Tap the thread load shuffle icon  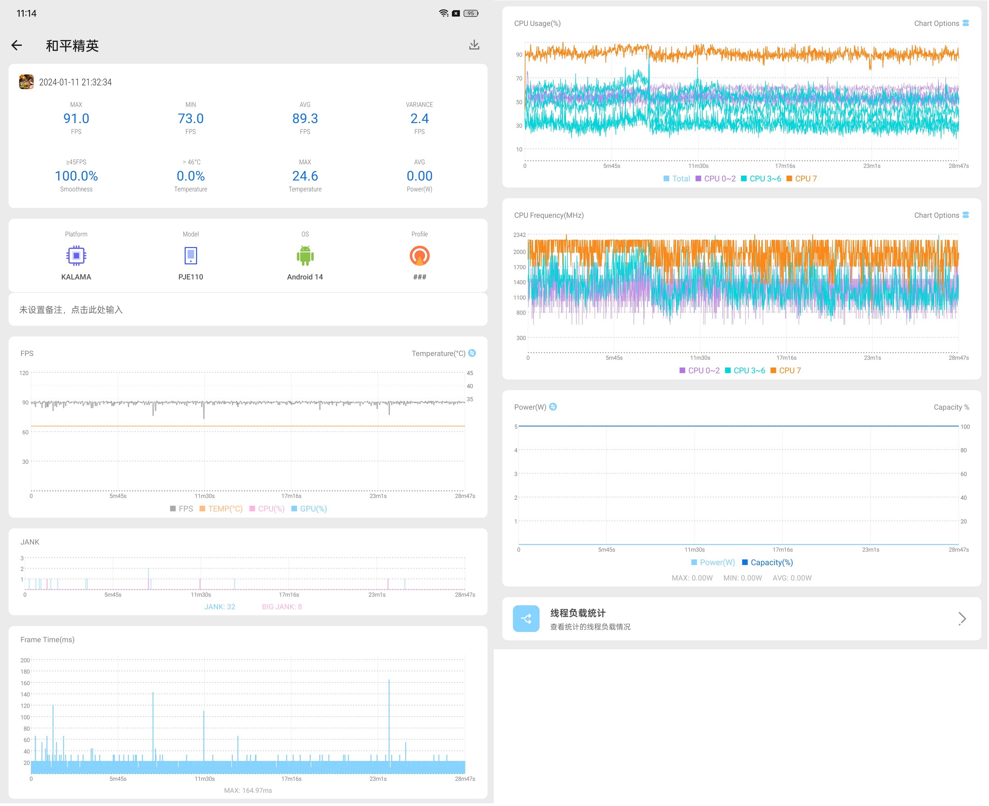tap(526, 619)
